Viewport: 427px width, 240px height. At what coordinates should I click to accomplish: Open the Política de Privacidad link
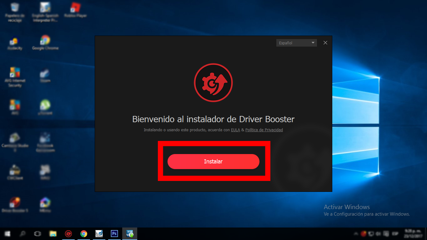coord(264,130)
